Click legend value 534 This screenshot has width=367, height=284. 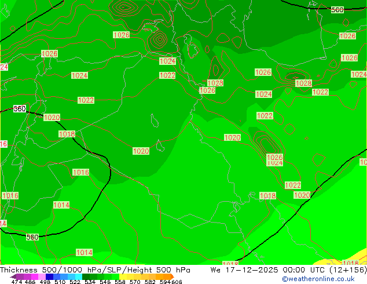90,282
